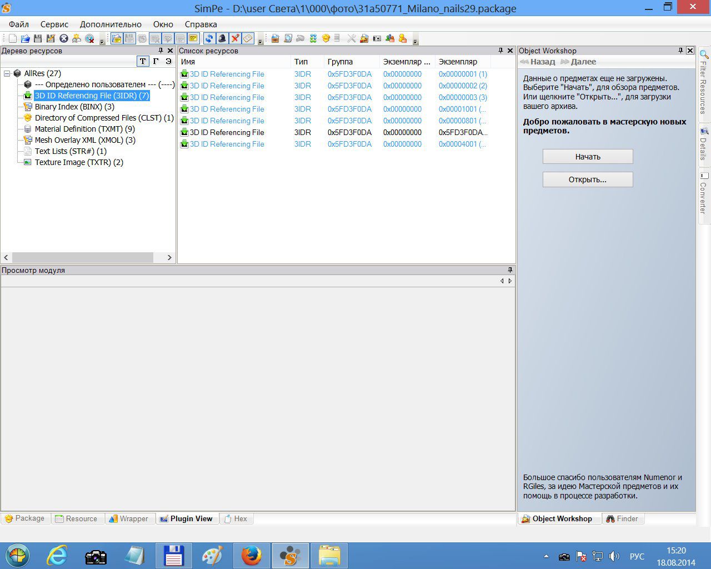Switch to the Hex tab
This screenshot has width=711, height=569.
click(x=236, y=518)
